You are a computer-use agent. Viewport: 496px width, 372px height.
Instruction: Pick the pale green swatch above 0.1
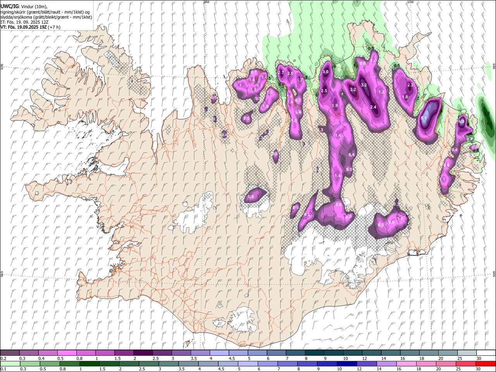pyautogui.click(x=10, y=363)
